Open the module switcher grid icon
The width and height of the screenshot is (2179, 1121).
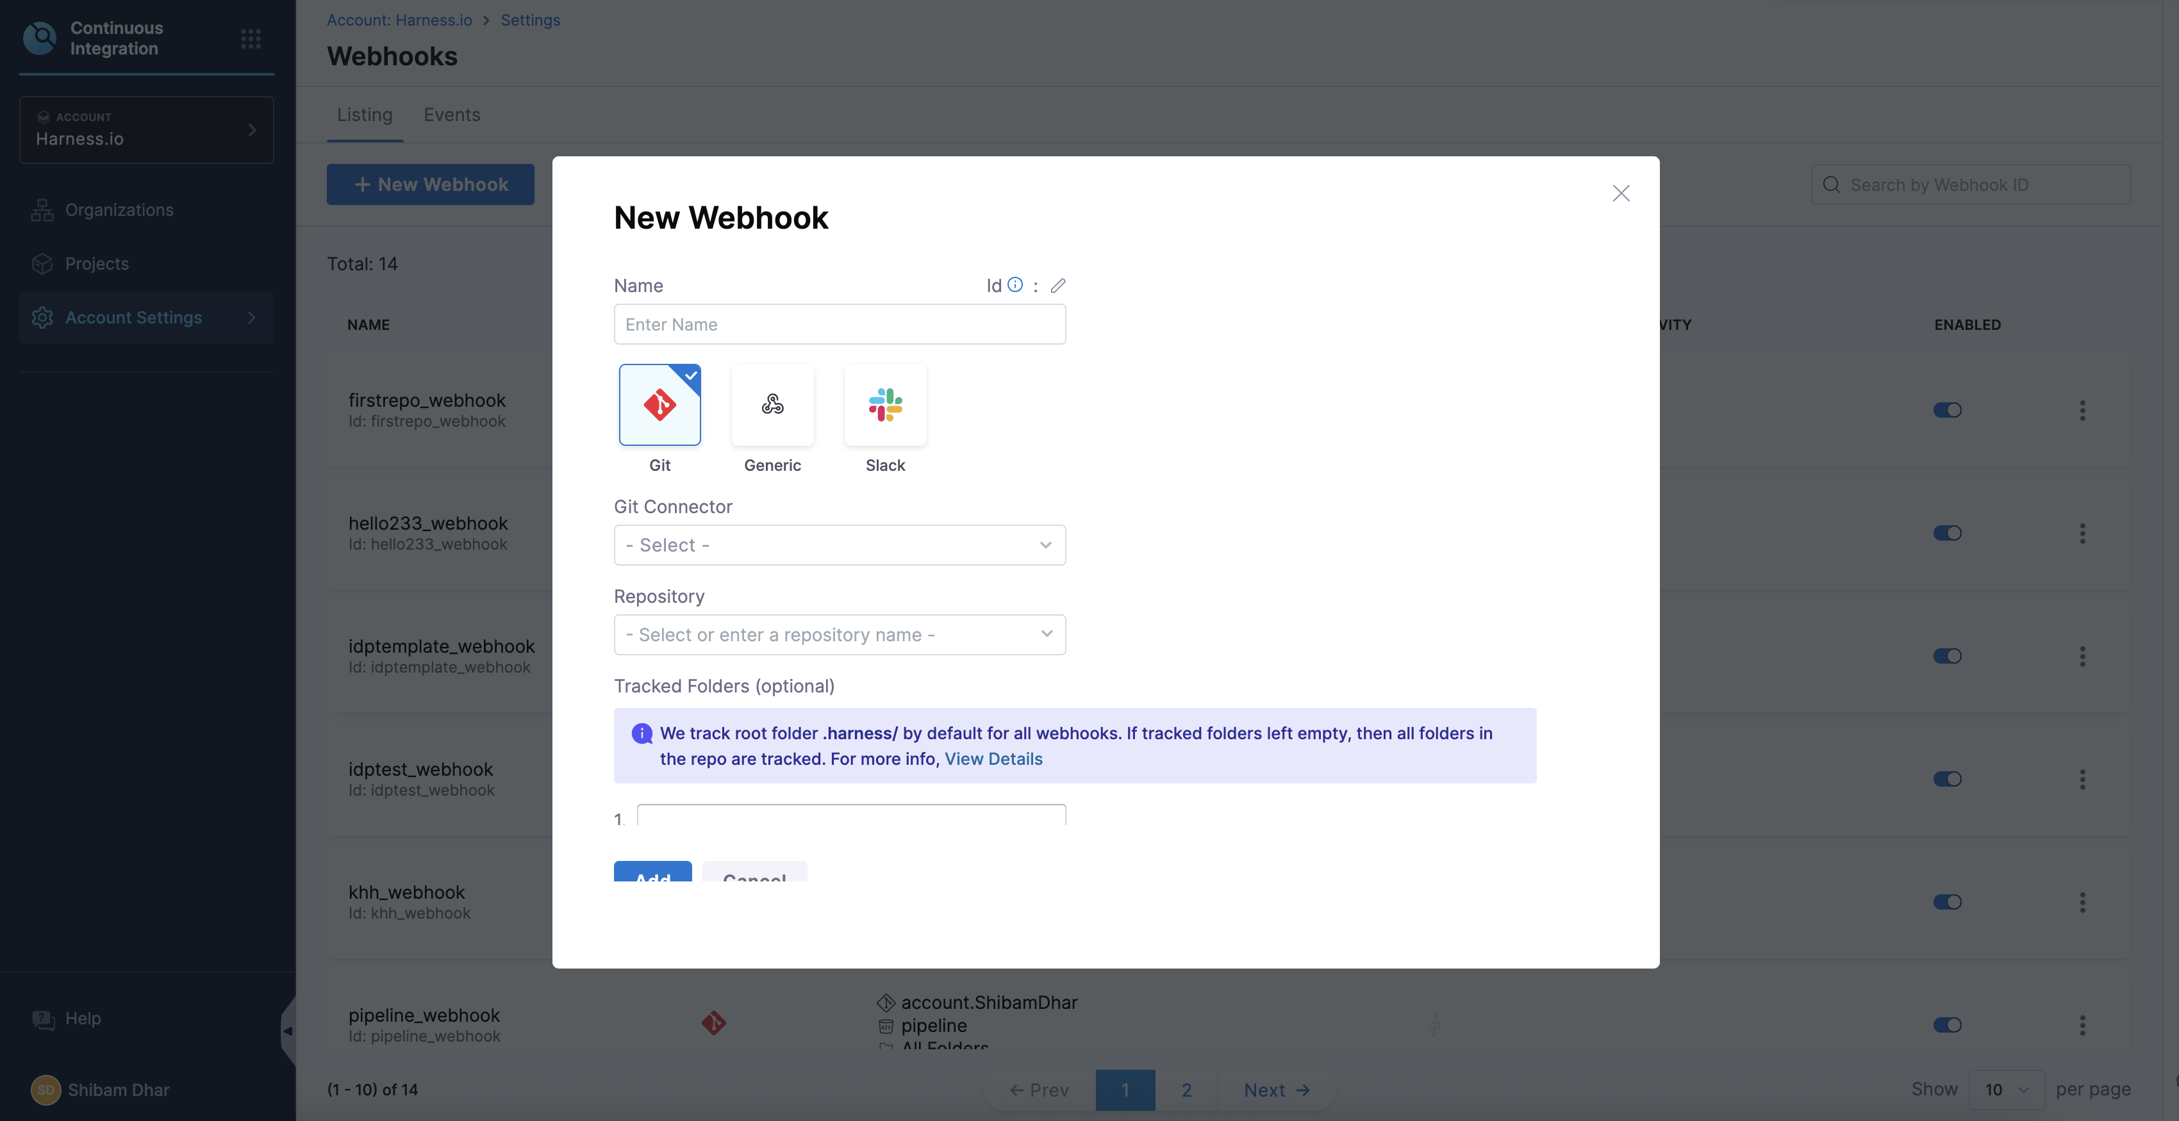tap(251, 38)
